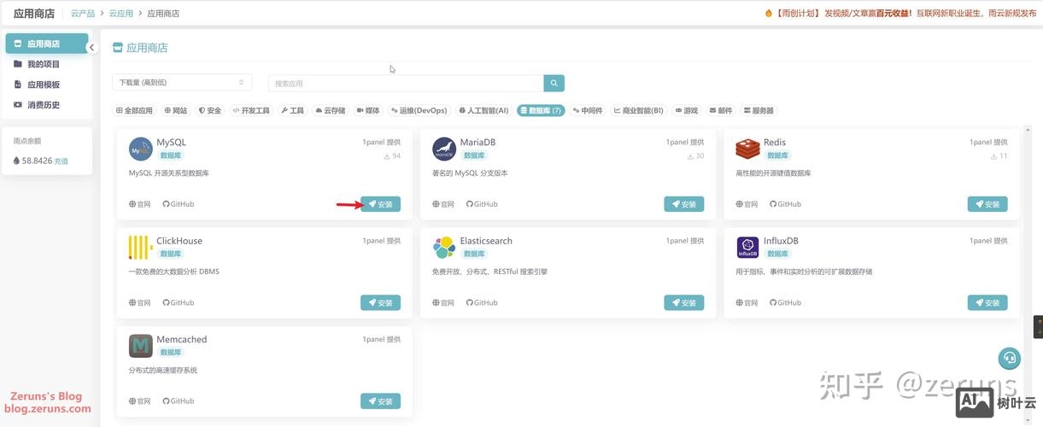Open the customer support headset icon
The height and width of the screenshot is (427, 1043).
coord(1010,358)
